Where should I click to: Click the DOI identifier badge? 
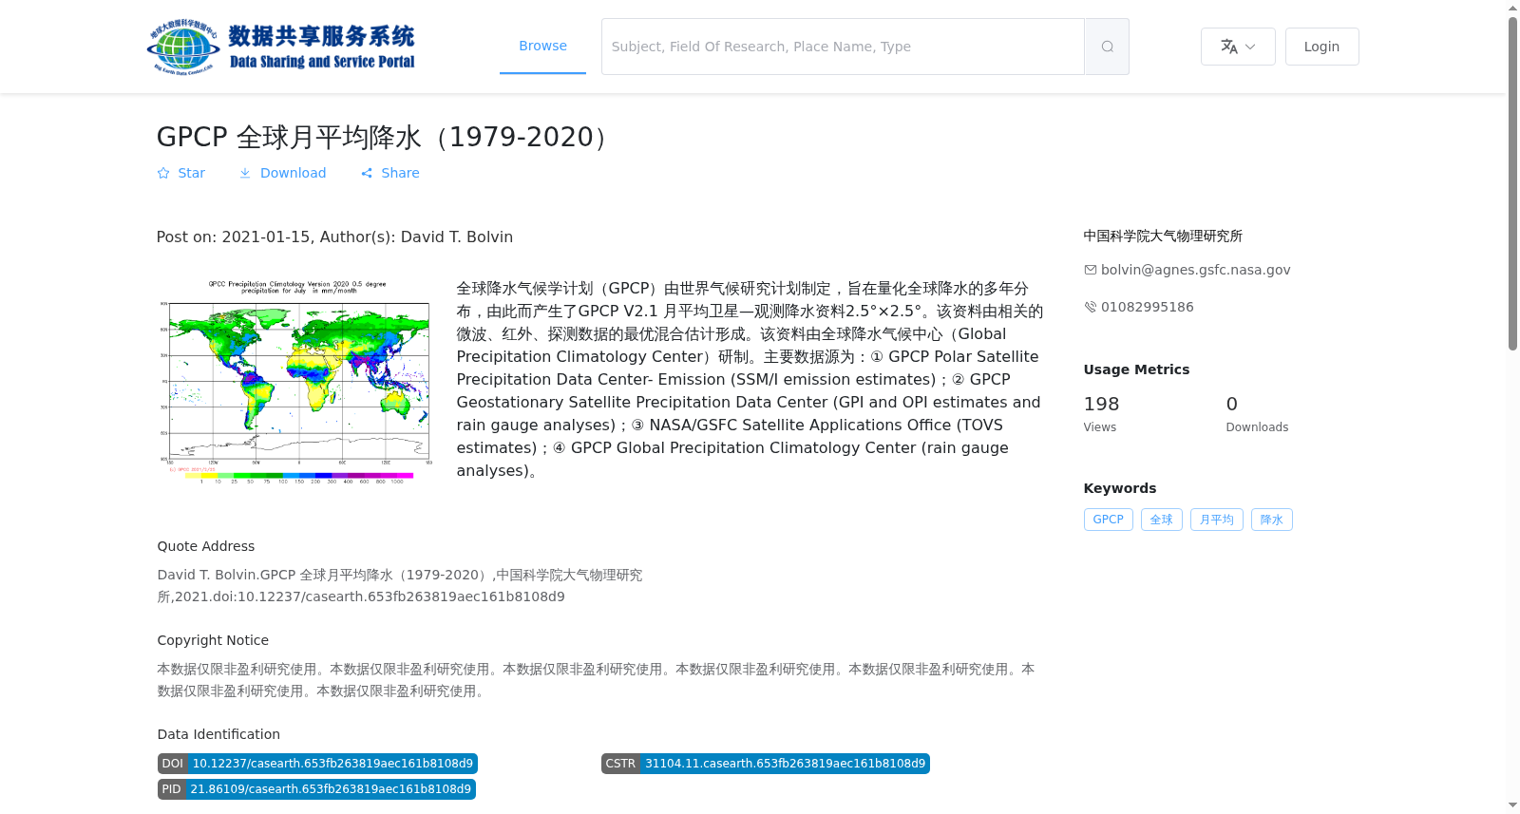(317, 764)
